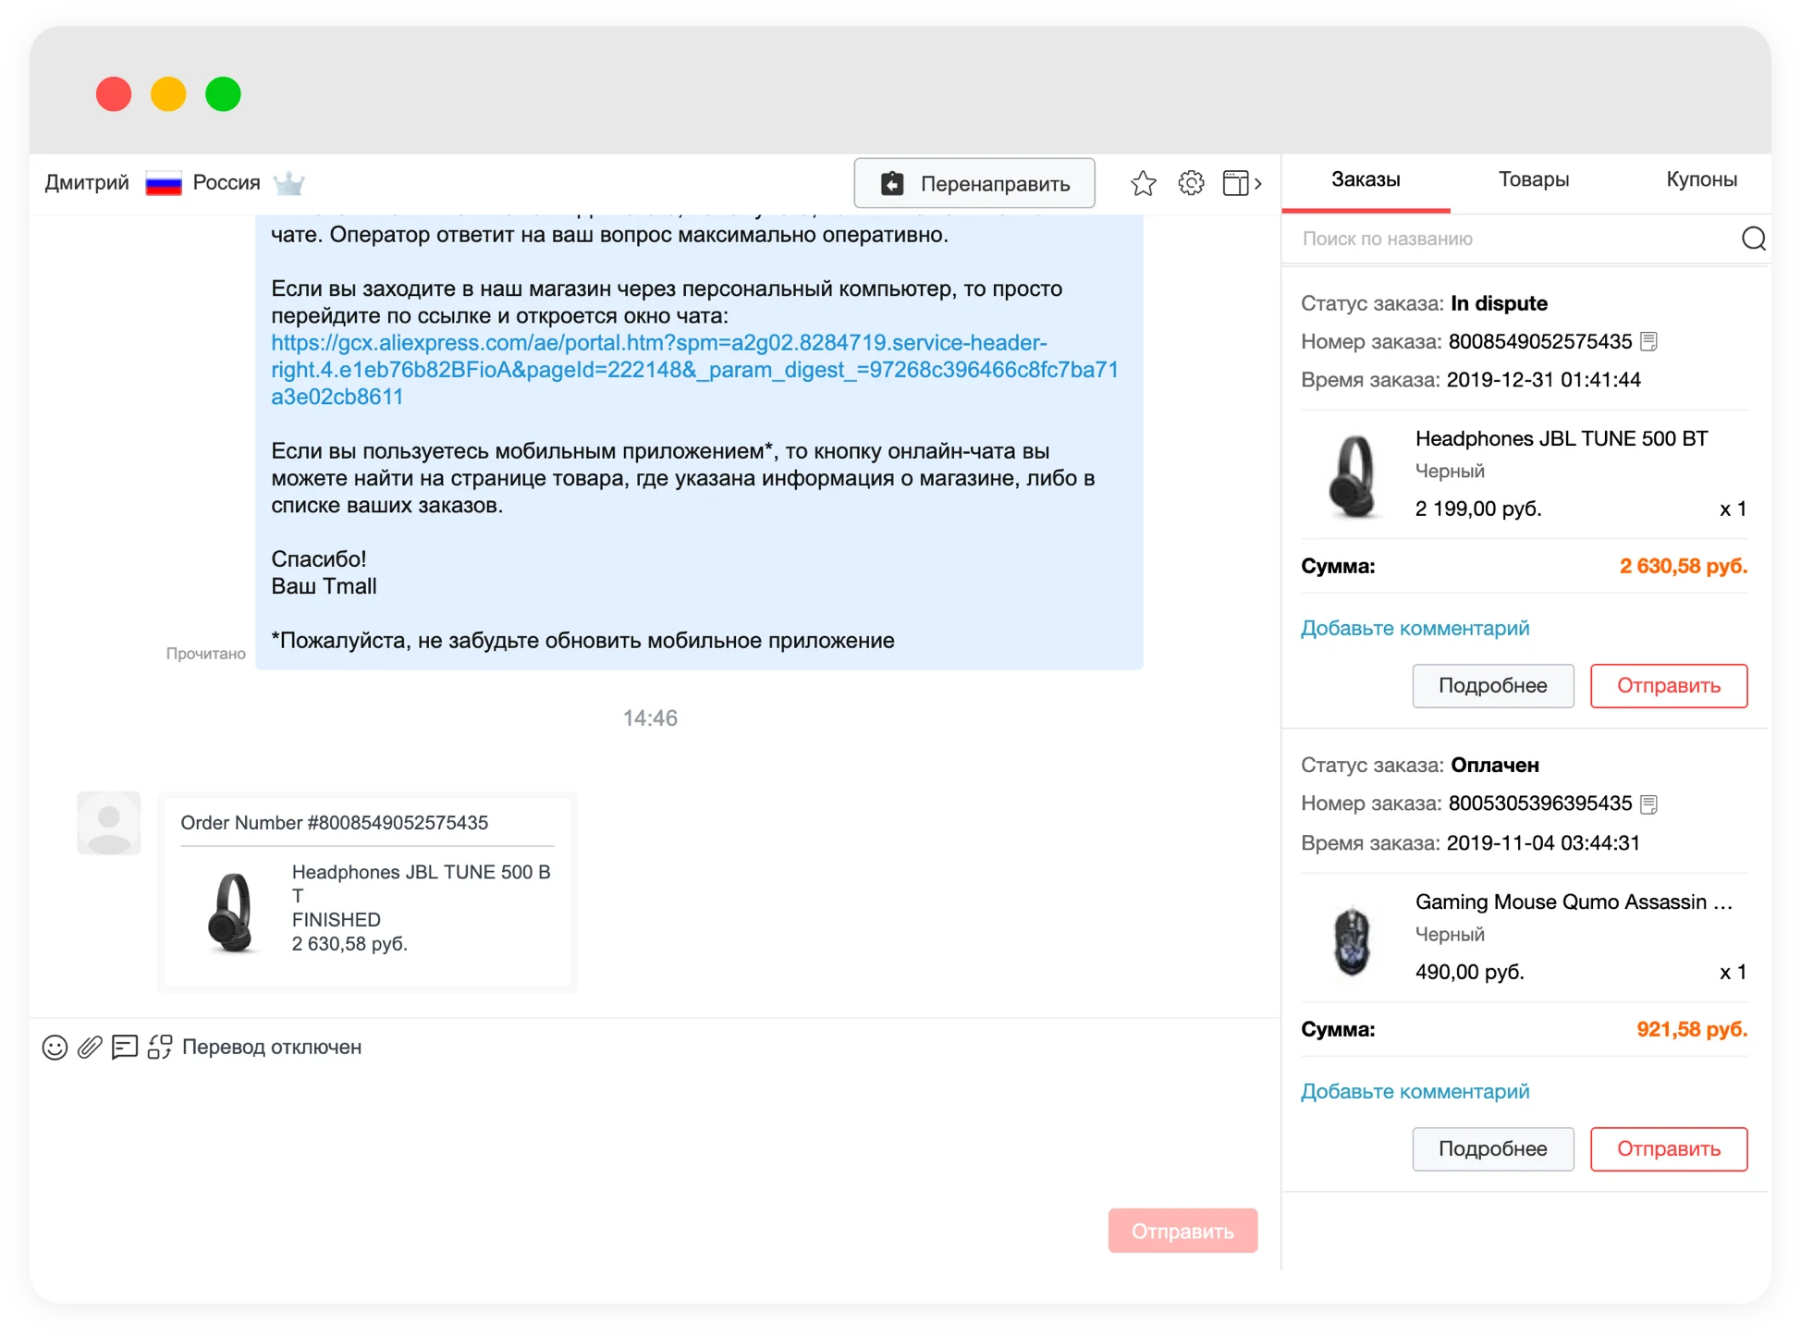
Task: Click the Перенаправить forward button
Action: (974, 183)
